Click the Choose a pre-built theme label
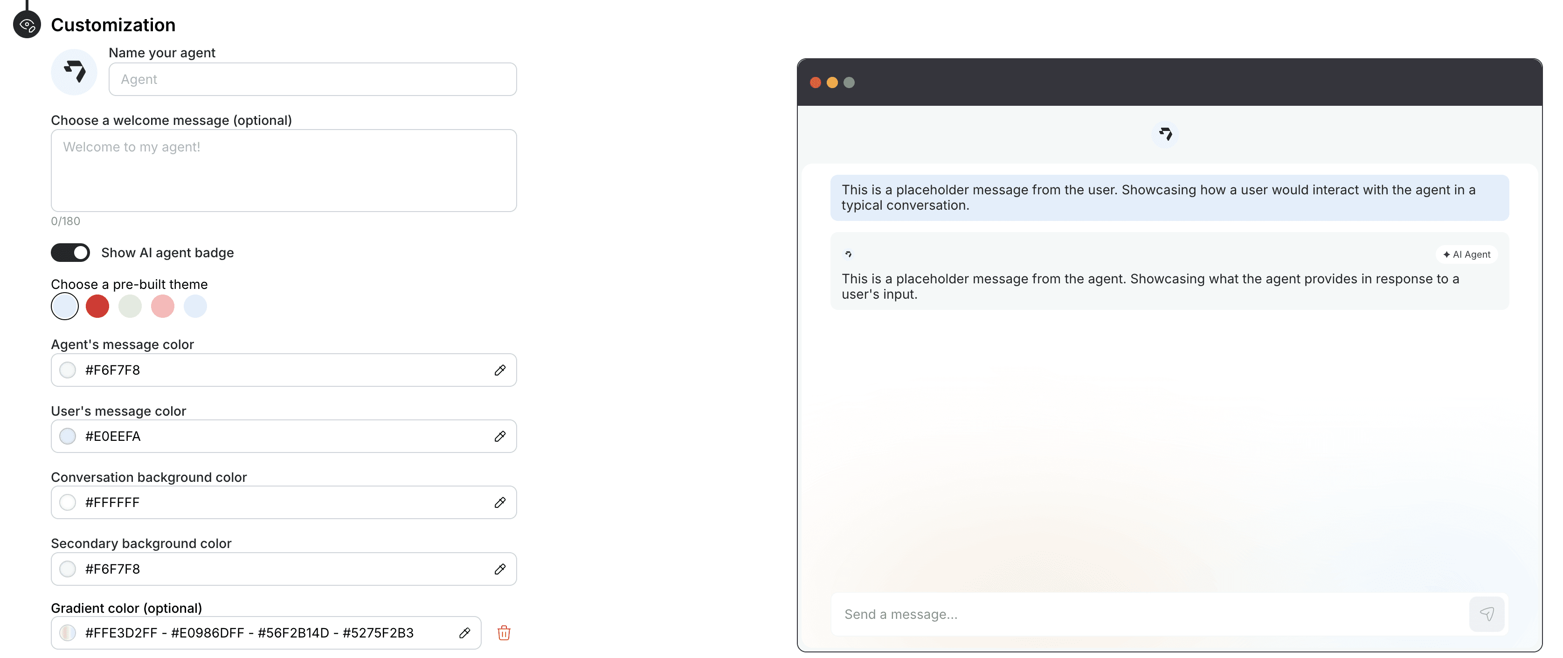This screenshot has width=1563, height=658. pos(129,284)
